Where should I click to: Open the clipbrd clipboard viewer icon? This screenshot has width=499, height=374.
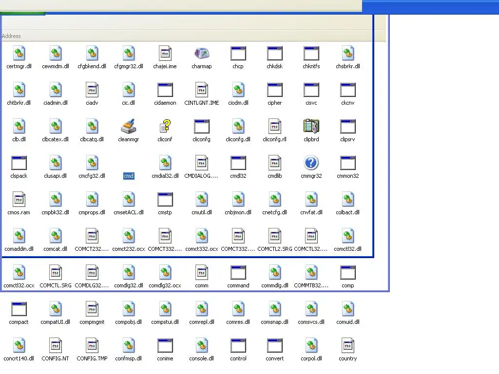tap(311, 126)
